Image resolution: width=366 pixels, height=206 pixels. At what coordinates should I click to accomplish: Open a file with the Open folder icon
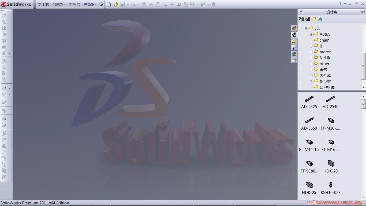click(116, 4)
